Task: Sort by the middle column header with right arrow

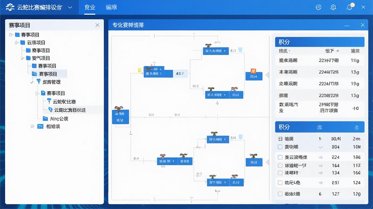Action: [x=332, y=51]
